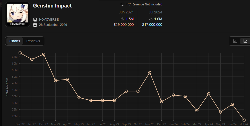Select the Oct 23 data point
The image size is (250, 126).
pyautogui.click(x=138, y=91)
